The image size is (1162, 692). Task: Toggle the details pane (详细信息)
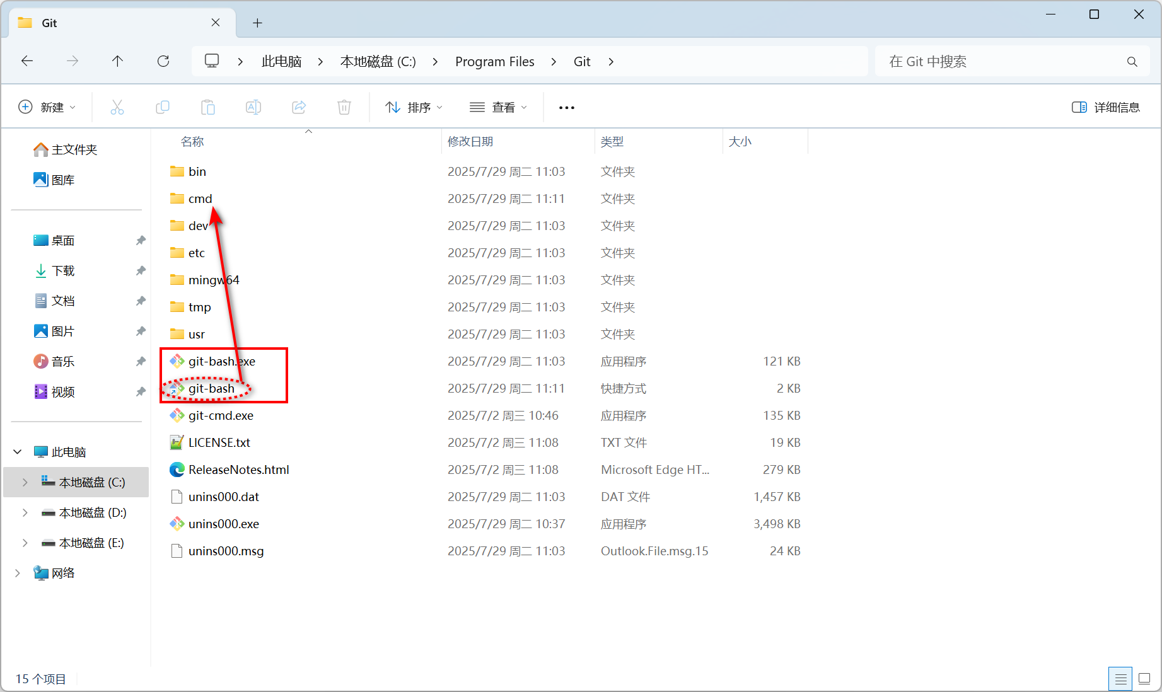tap(1106, 107)
